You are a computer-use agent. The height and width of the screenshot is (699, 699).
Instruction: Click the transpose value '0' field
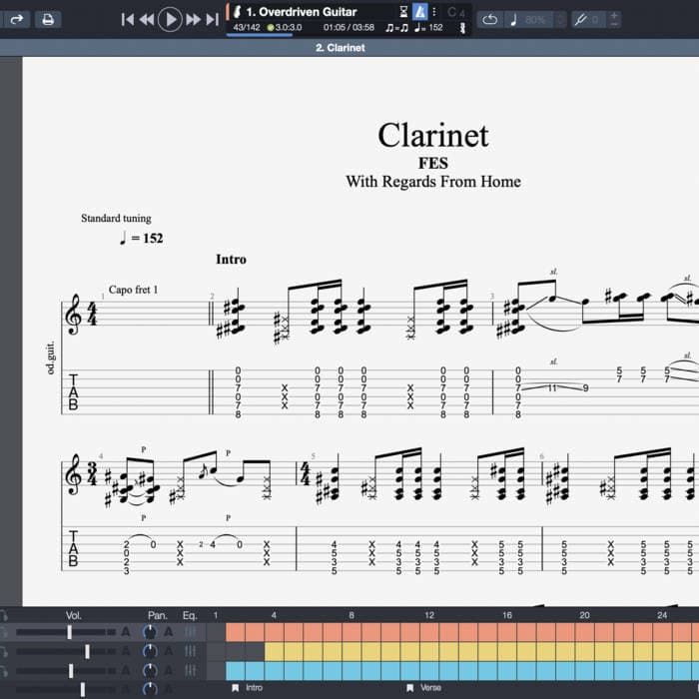tap(595, 20)
